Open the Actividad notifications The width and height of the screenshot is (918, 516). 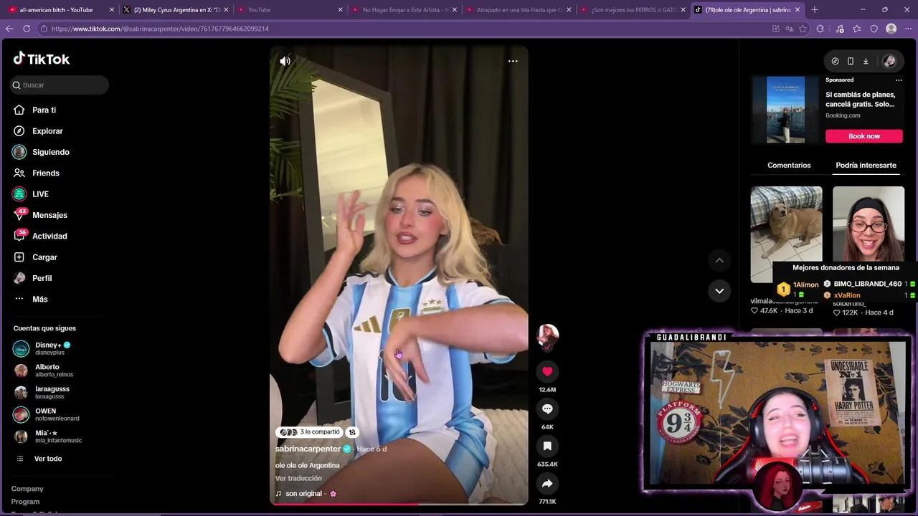point(49,236)
